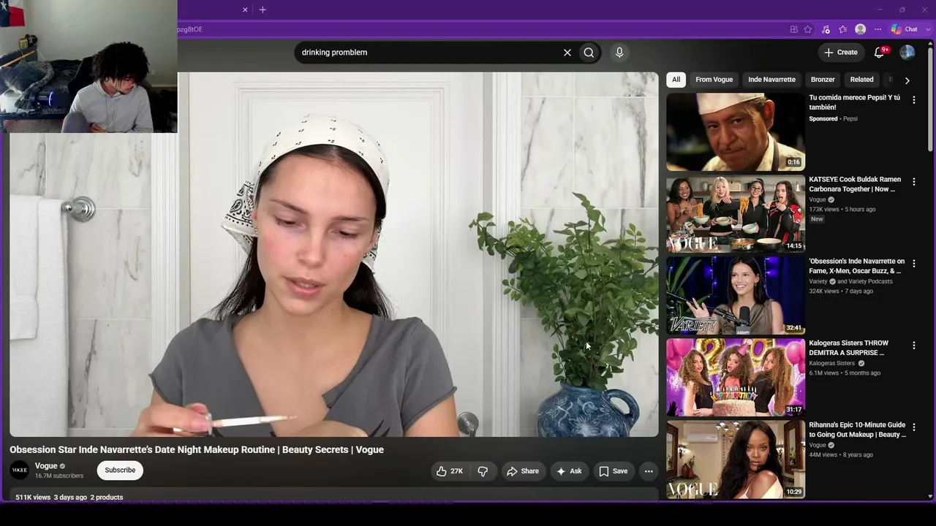Play Rihanna's makeup guide thumbnail
936x526 pixels.
736,460
